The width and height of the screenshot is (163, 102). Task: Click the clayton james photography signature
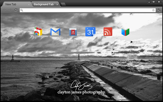81,88
